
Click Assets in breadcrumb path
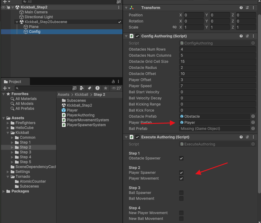click(63, 95)
